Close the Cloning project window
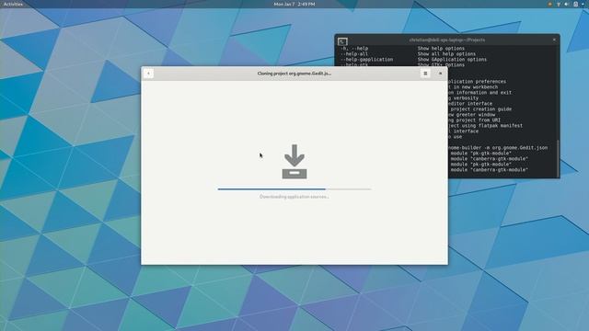589x331 pixels. [440, 74]
